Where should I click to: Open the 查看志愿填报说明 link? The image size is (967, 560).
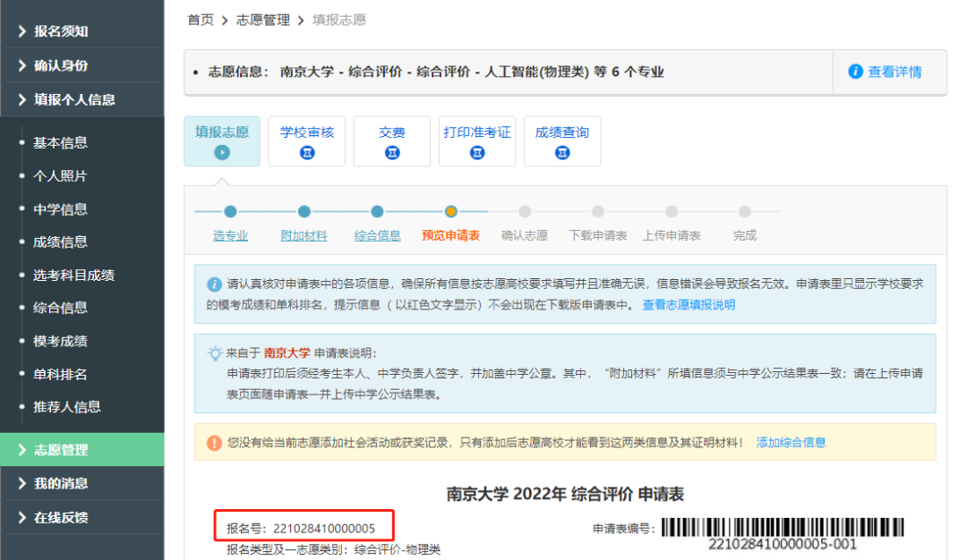(x=689, y=305)
